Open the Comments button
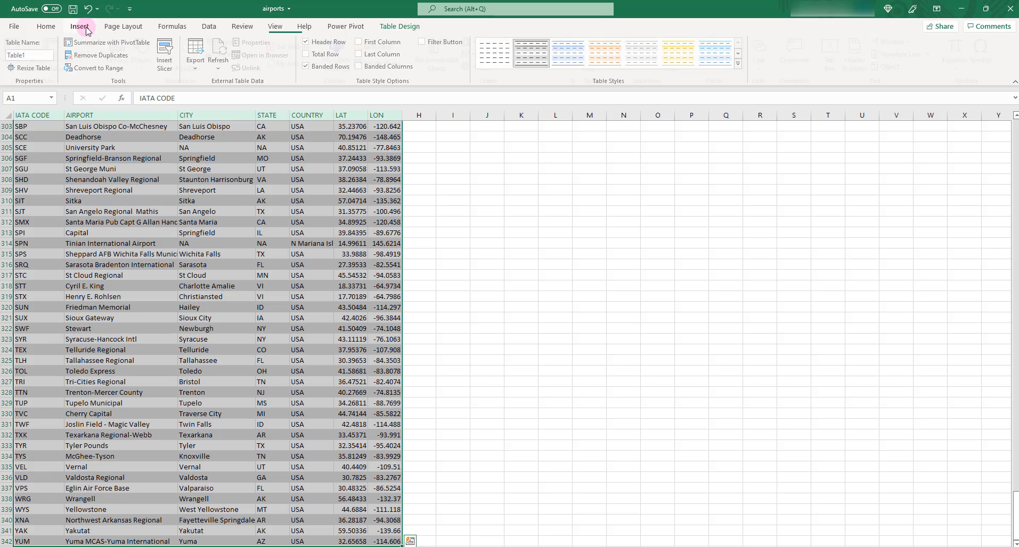Viewport: 1019px width, 547px height. pos(989,26)
